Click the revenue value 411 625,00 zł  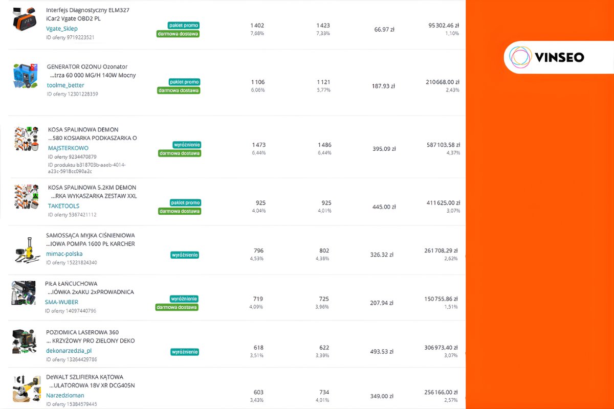(444, 202)
